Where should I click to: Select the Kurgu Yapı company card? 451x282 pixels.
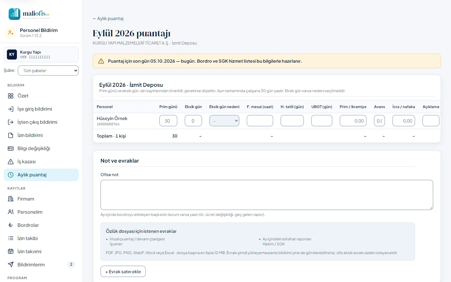click(41, 55)
